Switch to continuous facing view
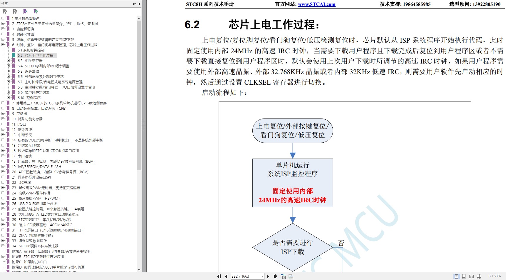This screenshot has height=280, width=506. [479, 276]
